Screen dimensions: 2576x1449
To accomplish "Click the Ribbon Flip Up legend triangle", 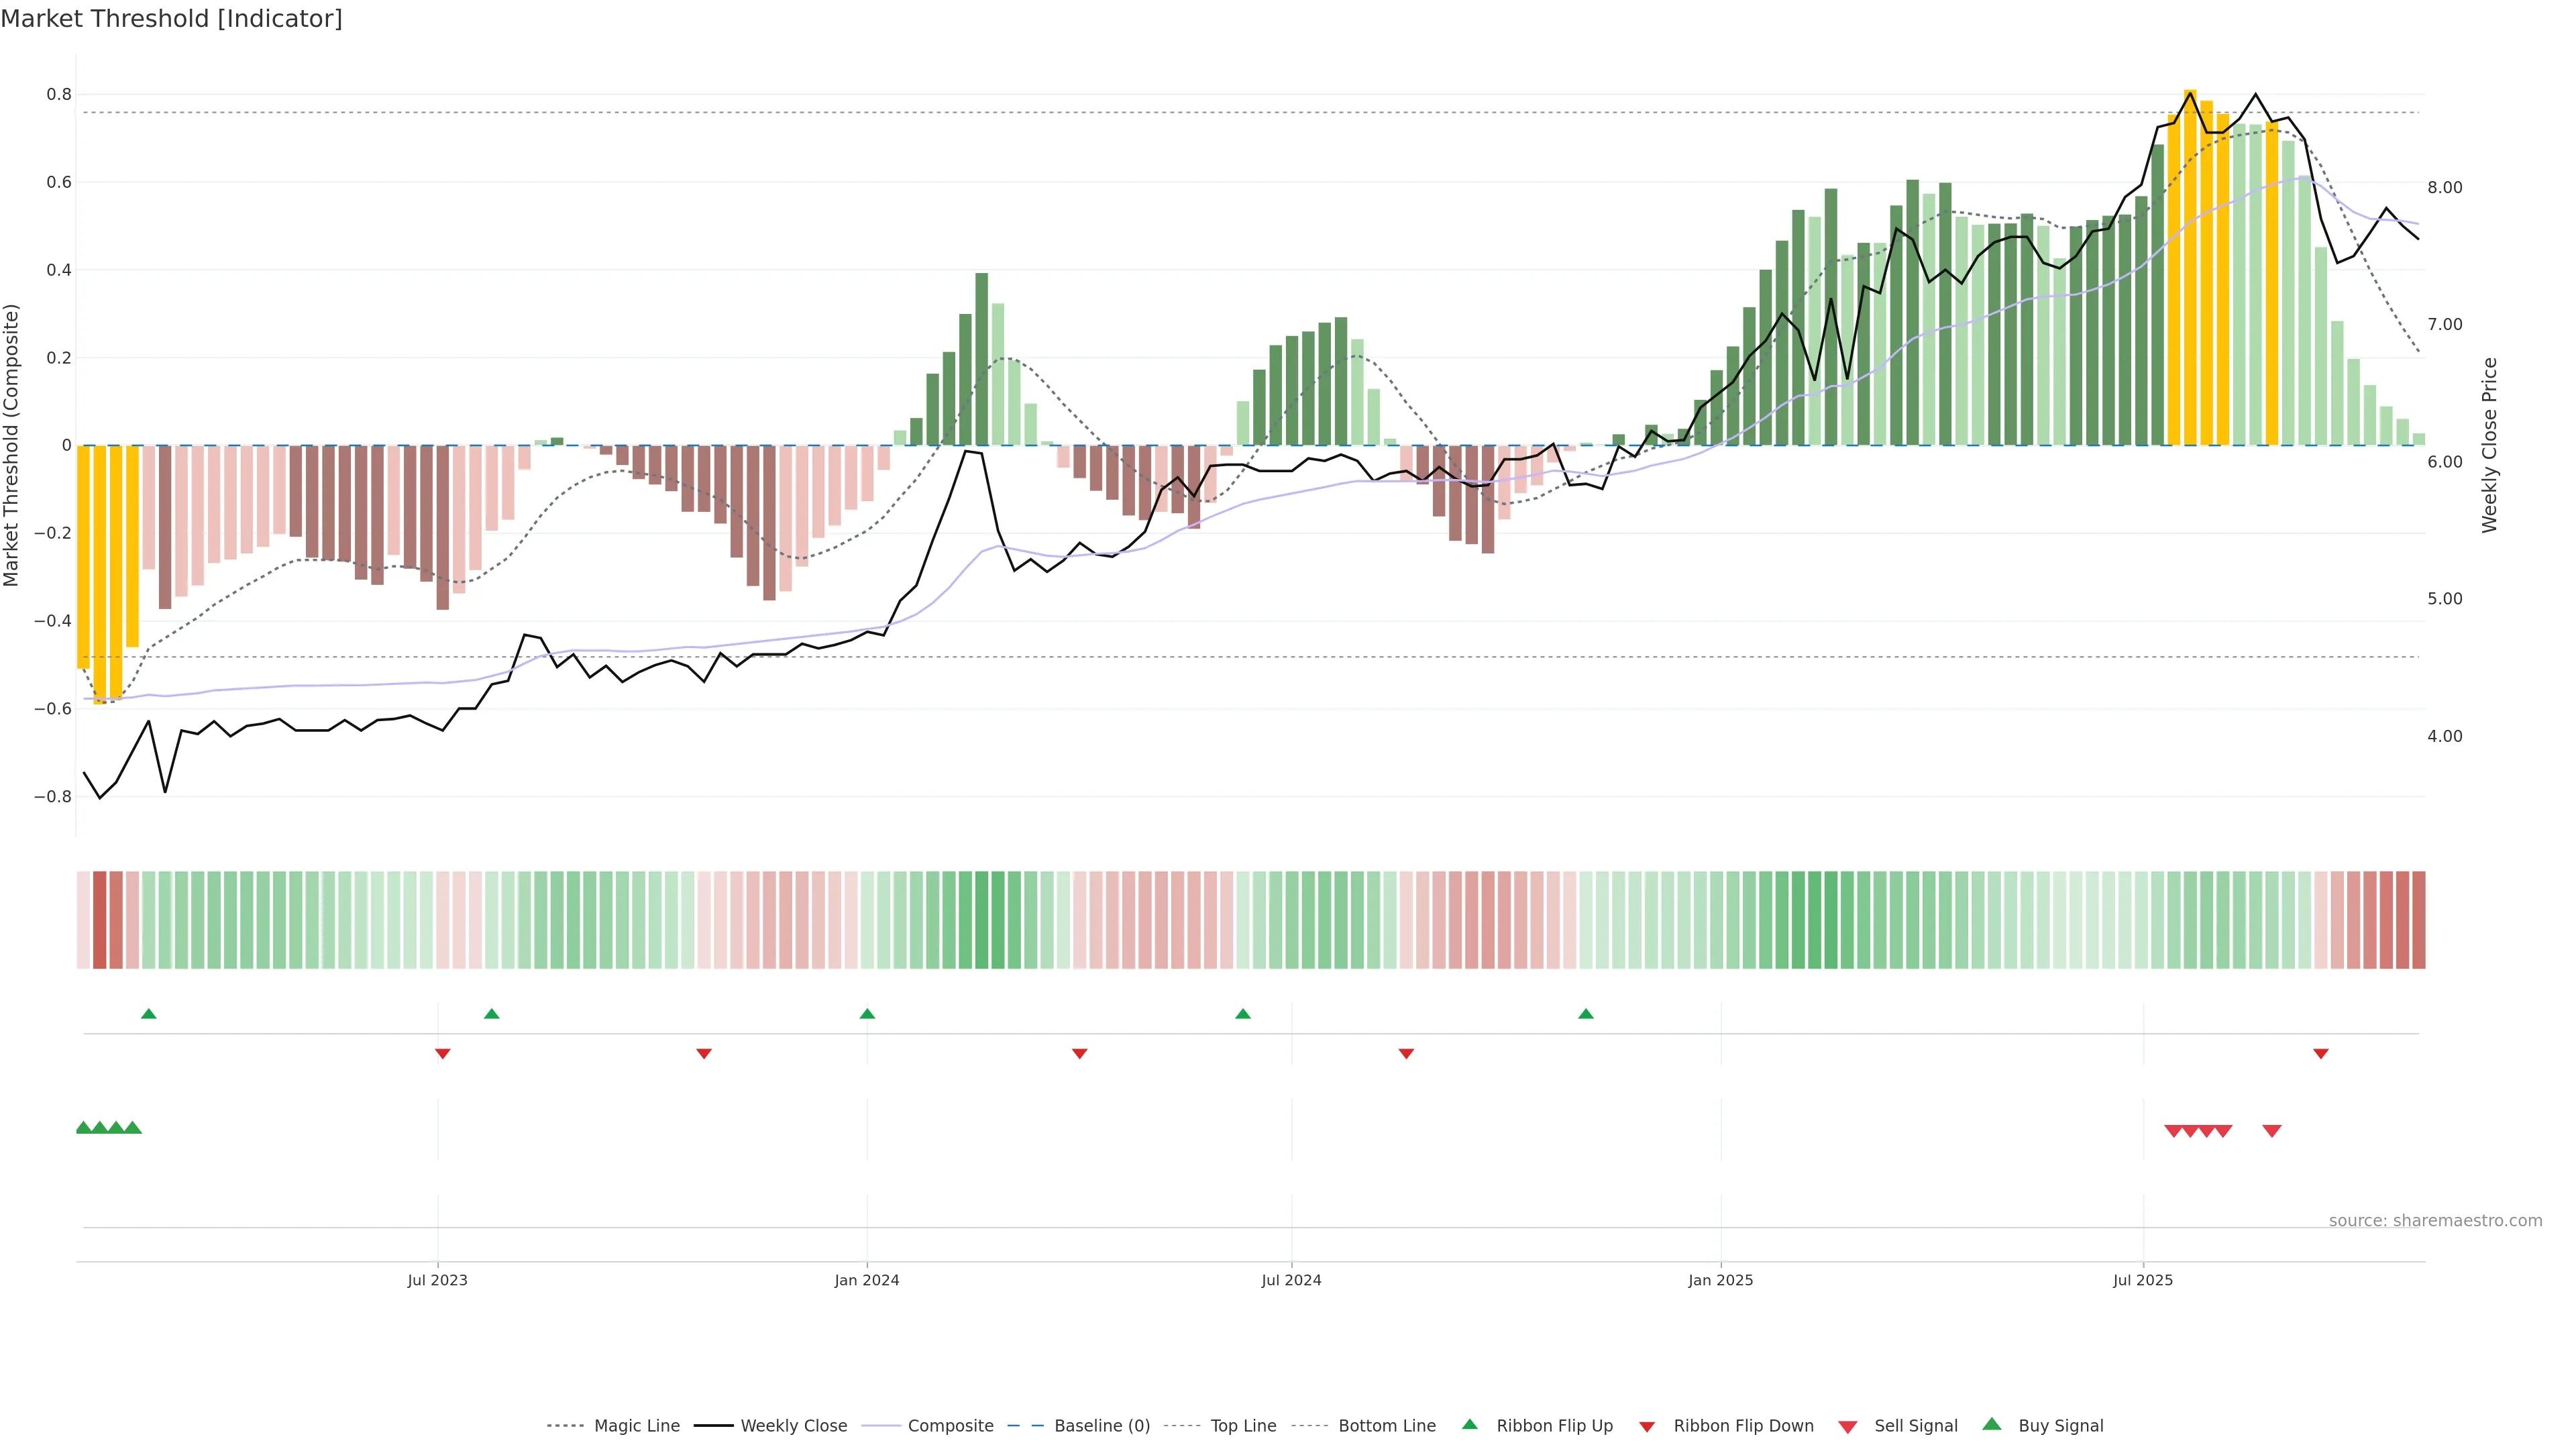I will pyautogui.click(x=1469, y=1425).
